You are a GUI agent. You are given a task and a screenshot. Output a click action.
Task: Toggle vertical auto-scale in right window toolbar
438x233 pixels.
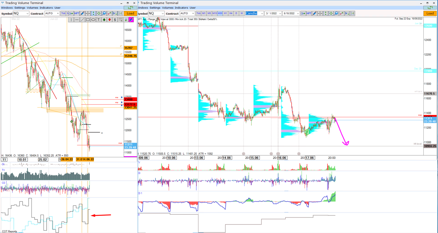[x=325, y=13]
